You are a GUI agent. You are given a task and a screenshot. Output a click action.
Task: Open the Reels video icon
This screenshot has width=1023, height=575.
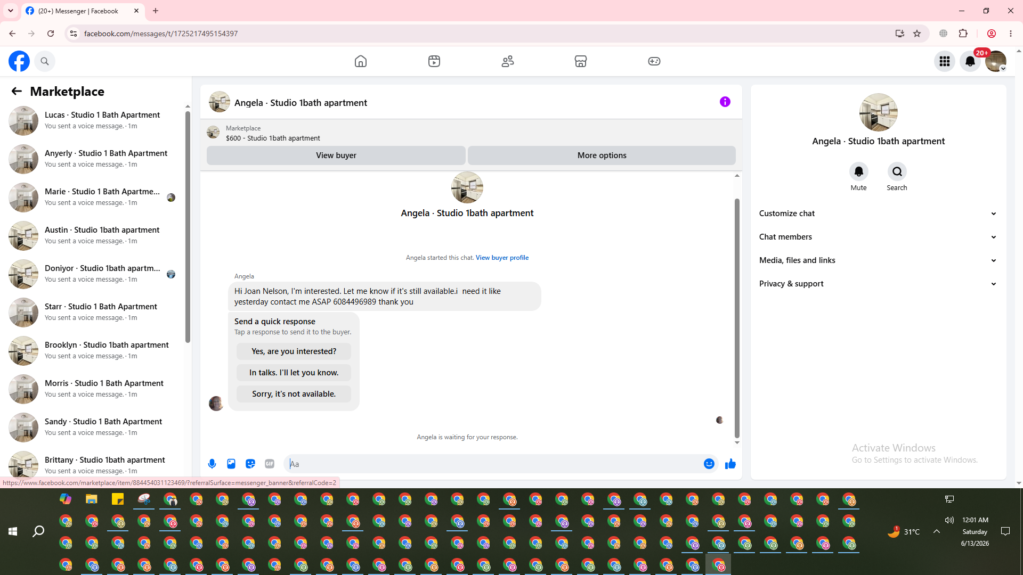[434, 61]
